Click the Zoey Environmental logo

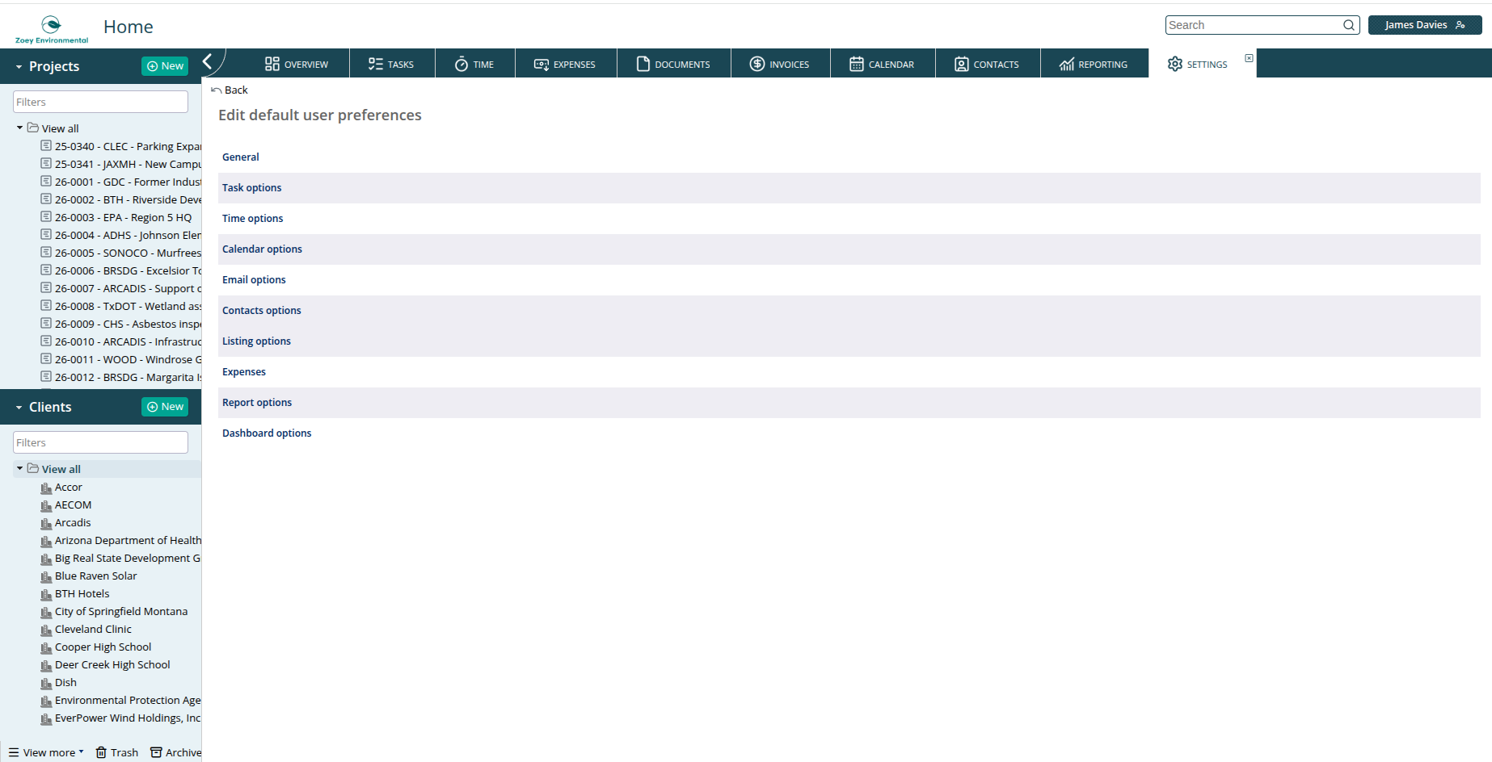(52, 29)
